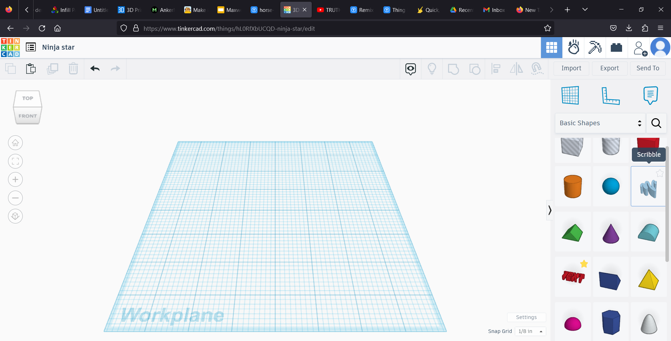Invite a collaborator with add-person icon
671x341 pixels.
(x=640, y=48)
